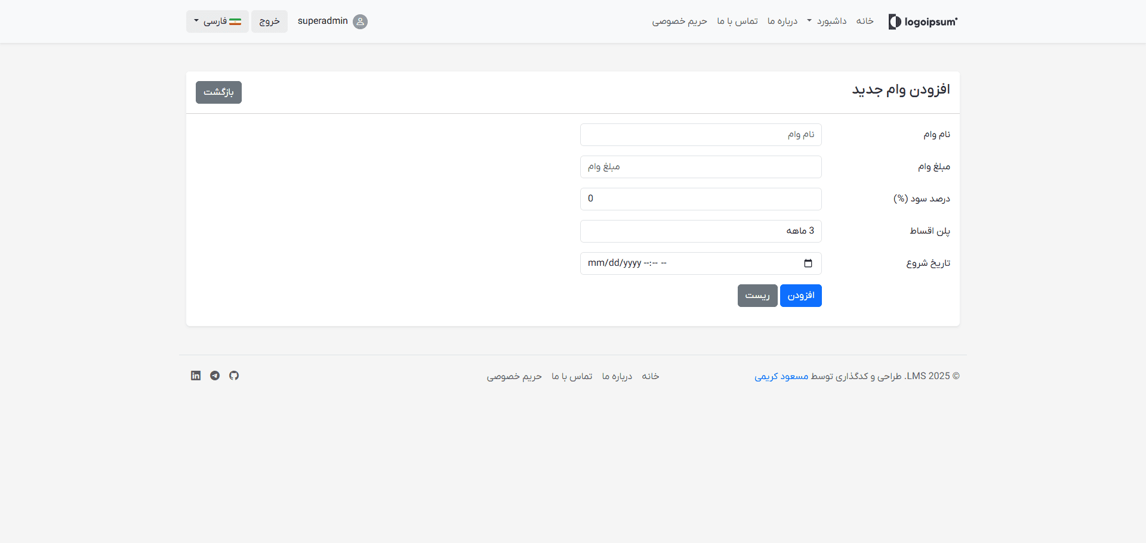
Task: Open مسعود کریمی footer link
Action: click(781, 376)
